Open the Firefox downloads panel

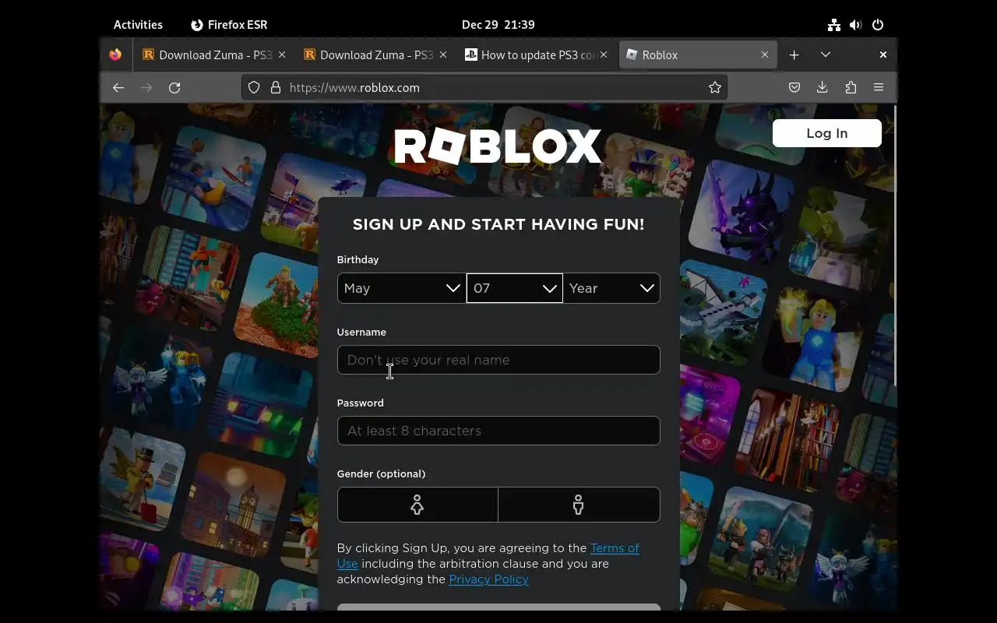823,88
